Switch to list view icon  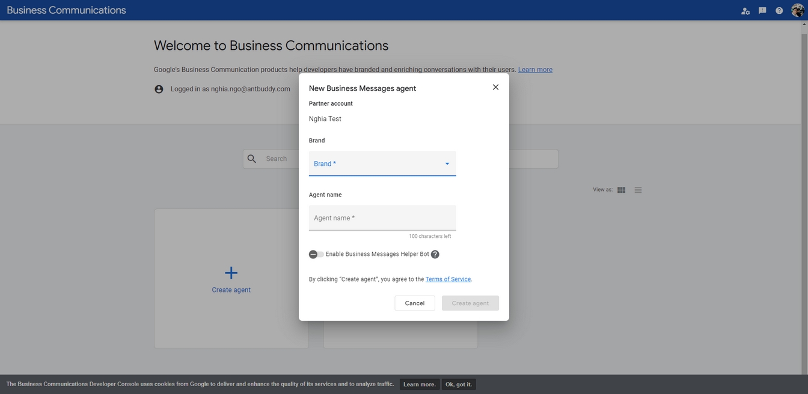coord(638,190)
